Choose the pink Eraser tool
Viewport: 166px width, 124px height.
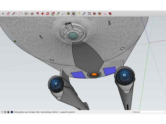(x=8, y=14)
